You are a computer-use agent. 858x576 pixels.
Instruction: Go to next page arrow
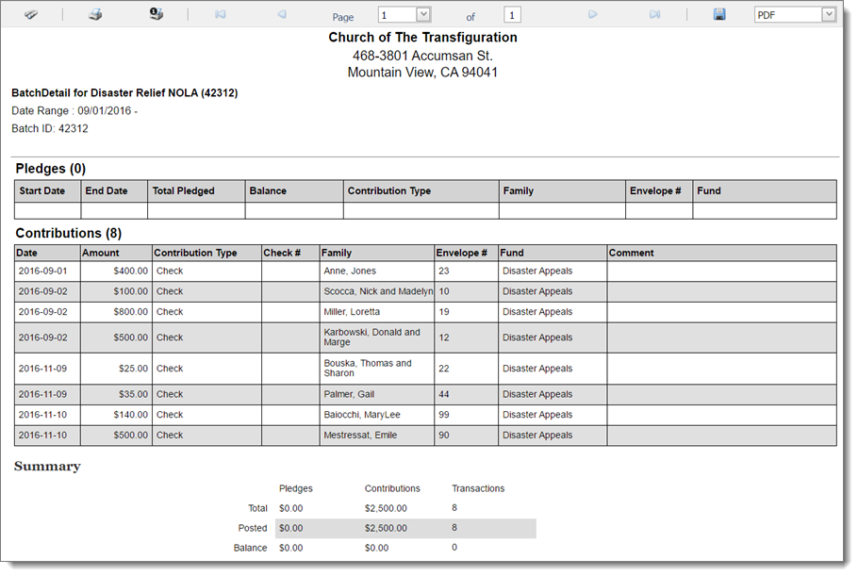593,15
